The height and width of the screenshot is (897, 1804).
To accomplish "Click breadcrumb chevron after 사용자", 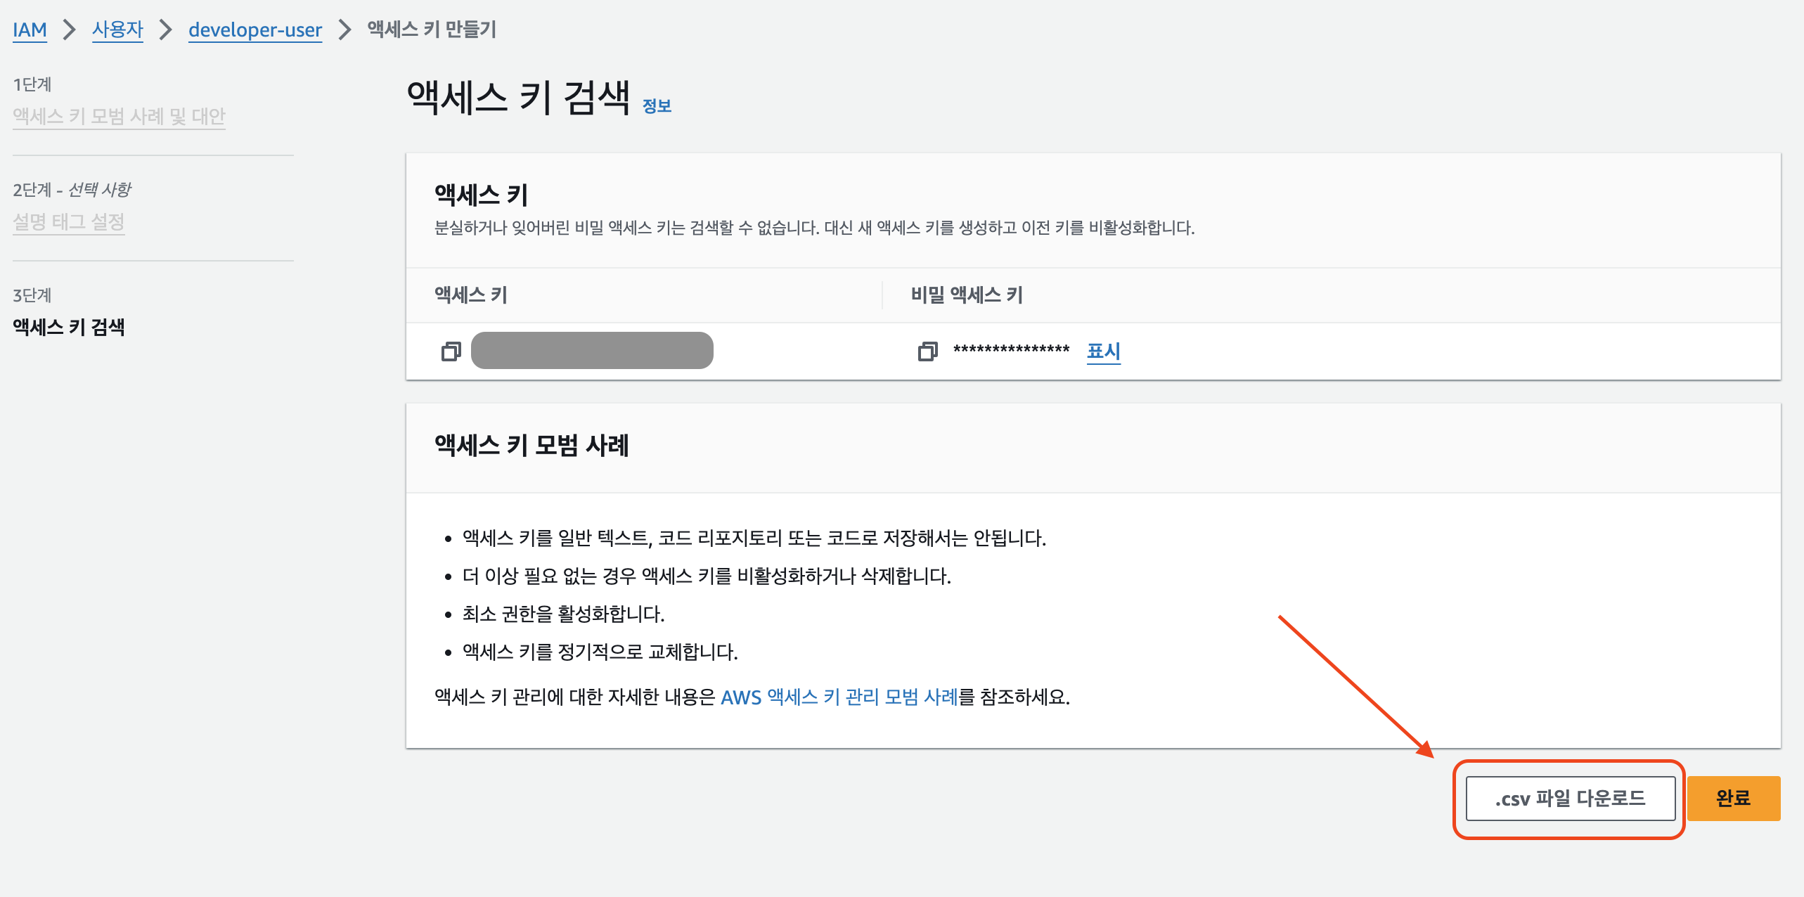I will pyautogui.click(x=165, y=30).
